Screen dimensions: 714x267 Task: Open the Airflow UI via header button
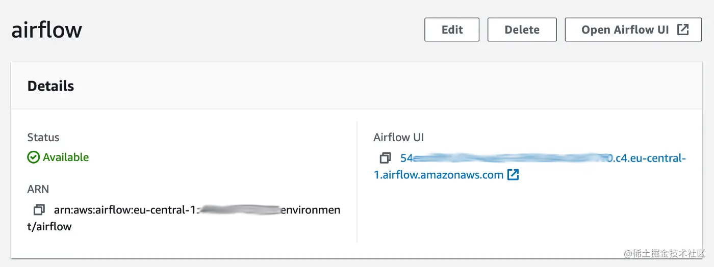click(x=625, y=30)
